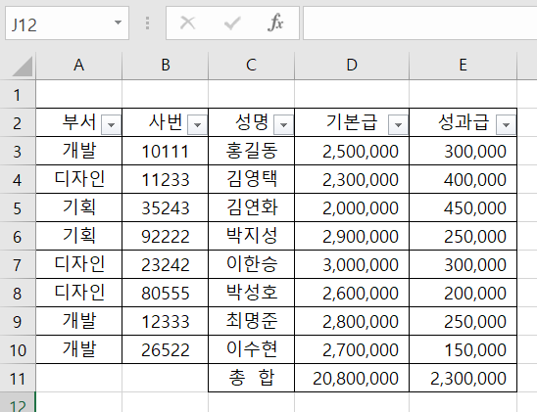Click employee number 23242
Viewport: 537px width, 412px height.
(166, 264)
